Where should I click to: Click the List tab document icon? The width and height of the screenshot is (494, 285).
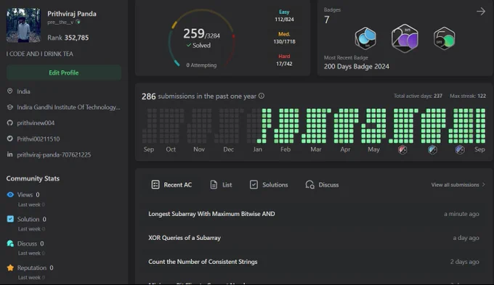coord(214,185)
